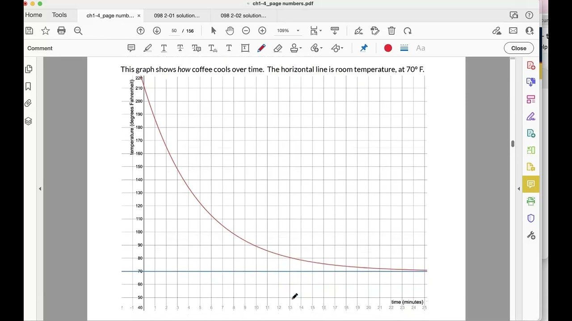
Task: Select the red pencil drawing tool
Action: coord(261,48)
